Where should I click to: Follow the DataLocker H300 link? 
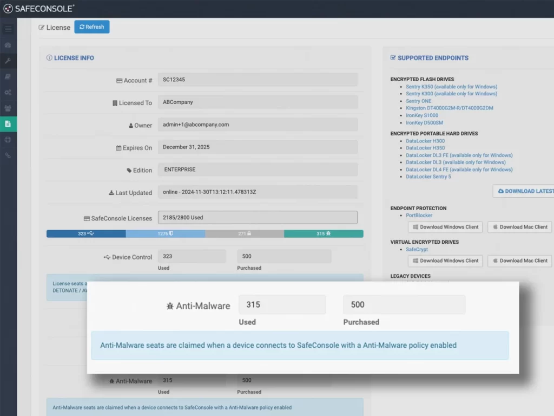click(425, 141)
